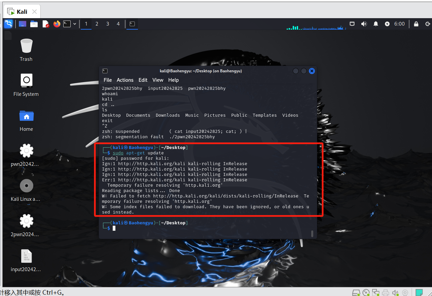This screenshot has width=432, height=296.
Task: Click the terminal prompt cursor
Action: coord(114,228)
